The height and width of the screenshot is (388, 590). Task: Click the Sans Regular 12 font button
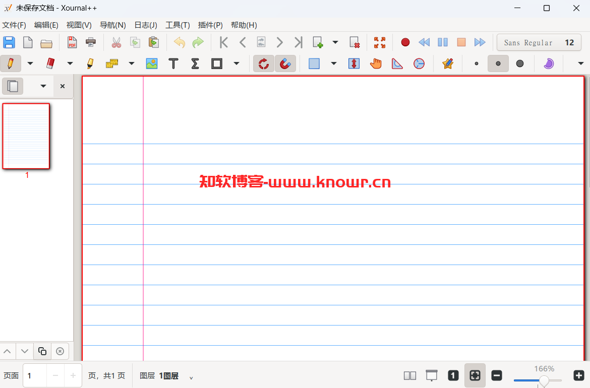(x=539, y=42)
